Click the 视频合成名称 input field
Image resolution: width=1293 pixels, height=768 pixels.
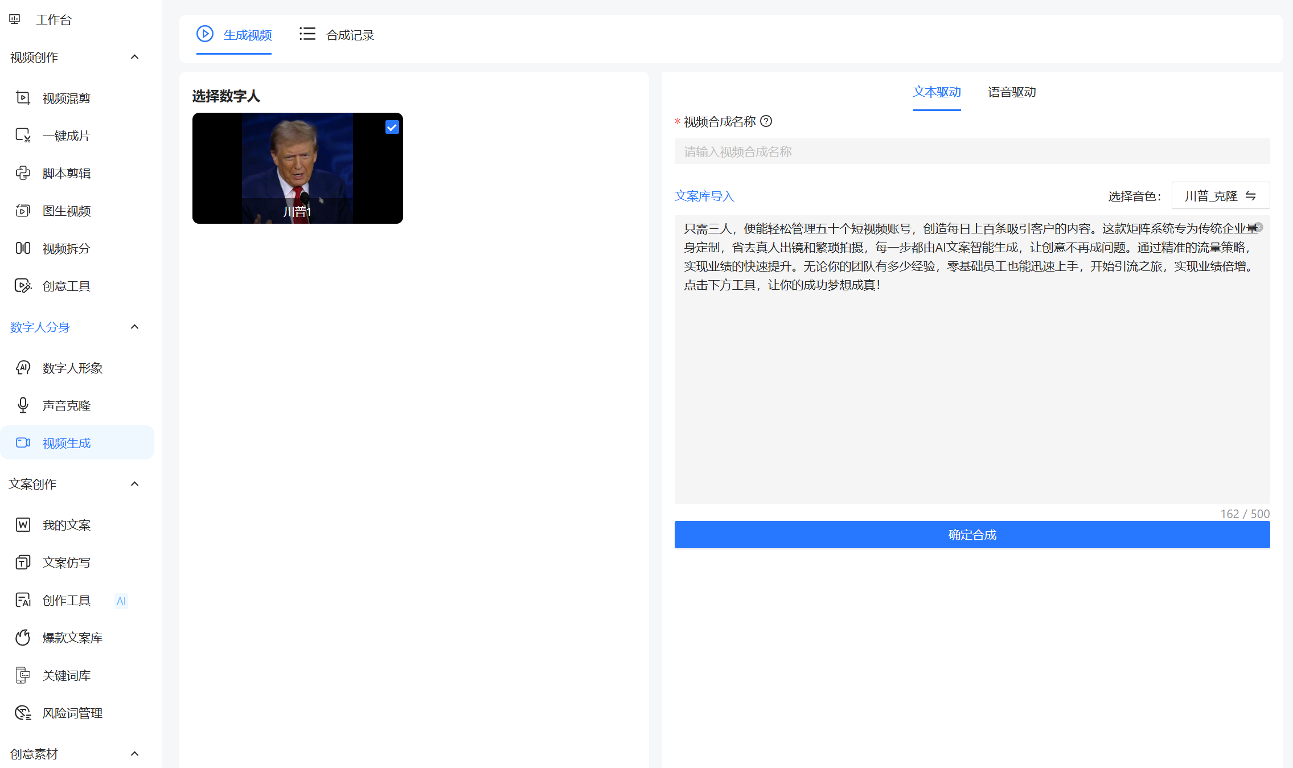pos(972,151)
